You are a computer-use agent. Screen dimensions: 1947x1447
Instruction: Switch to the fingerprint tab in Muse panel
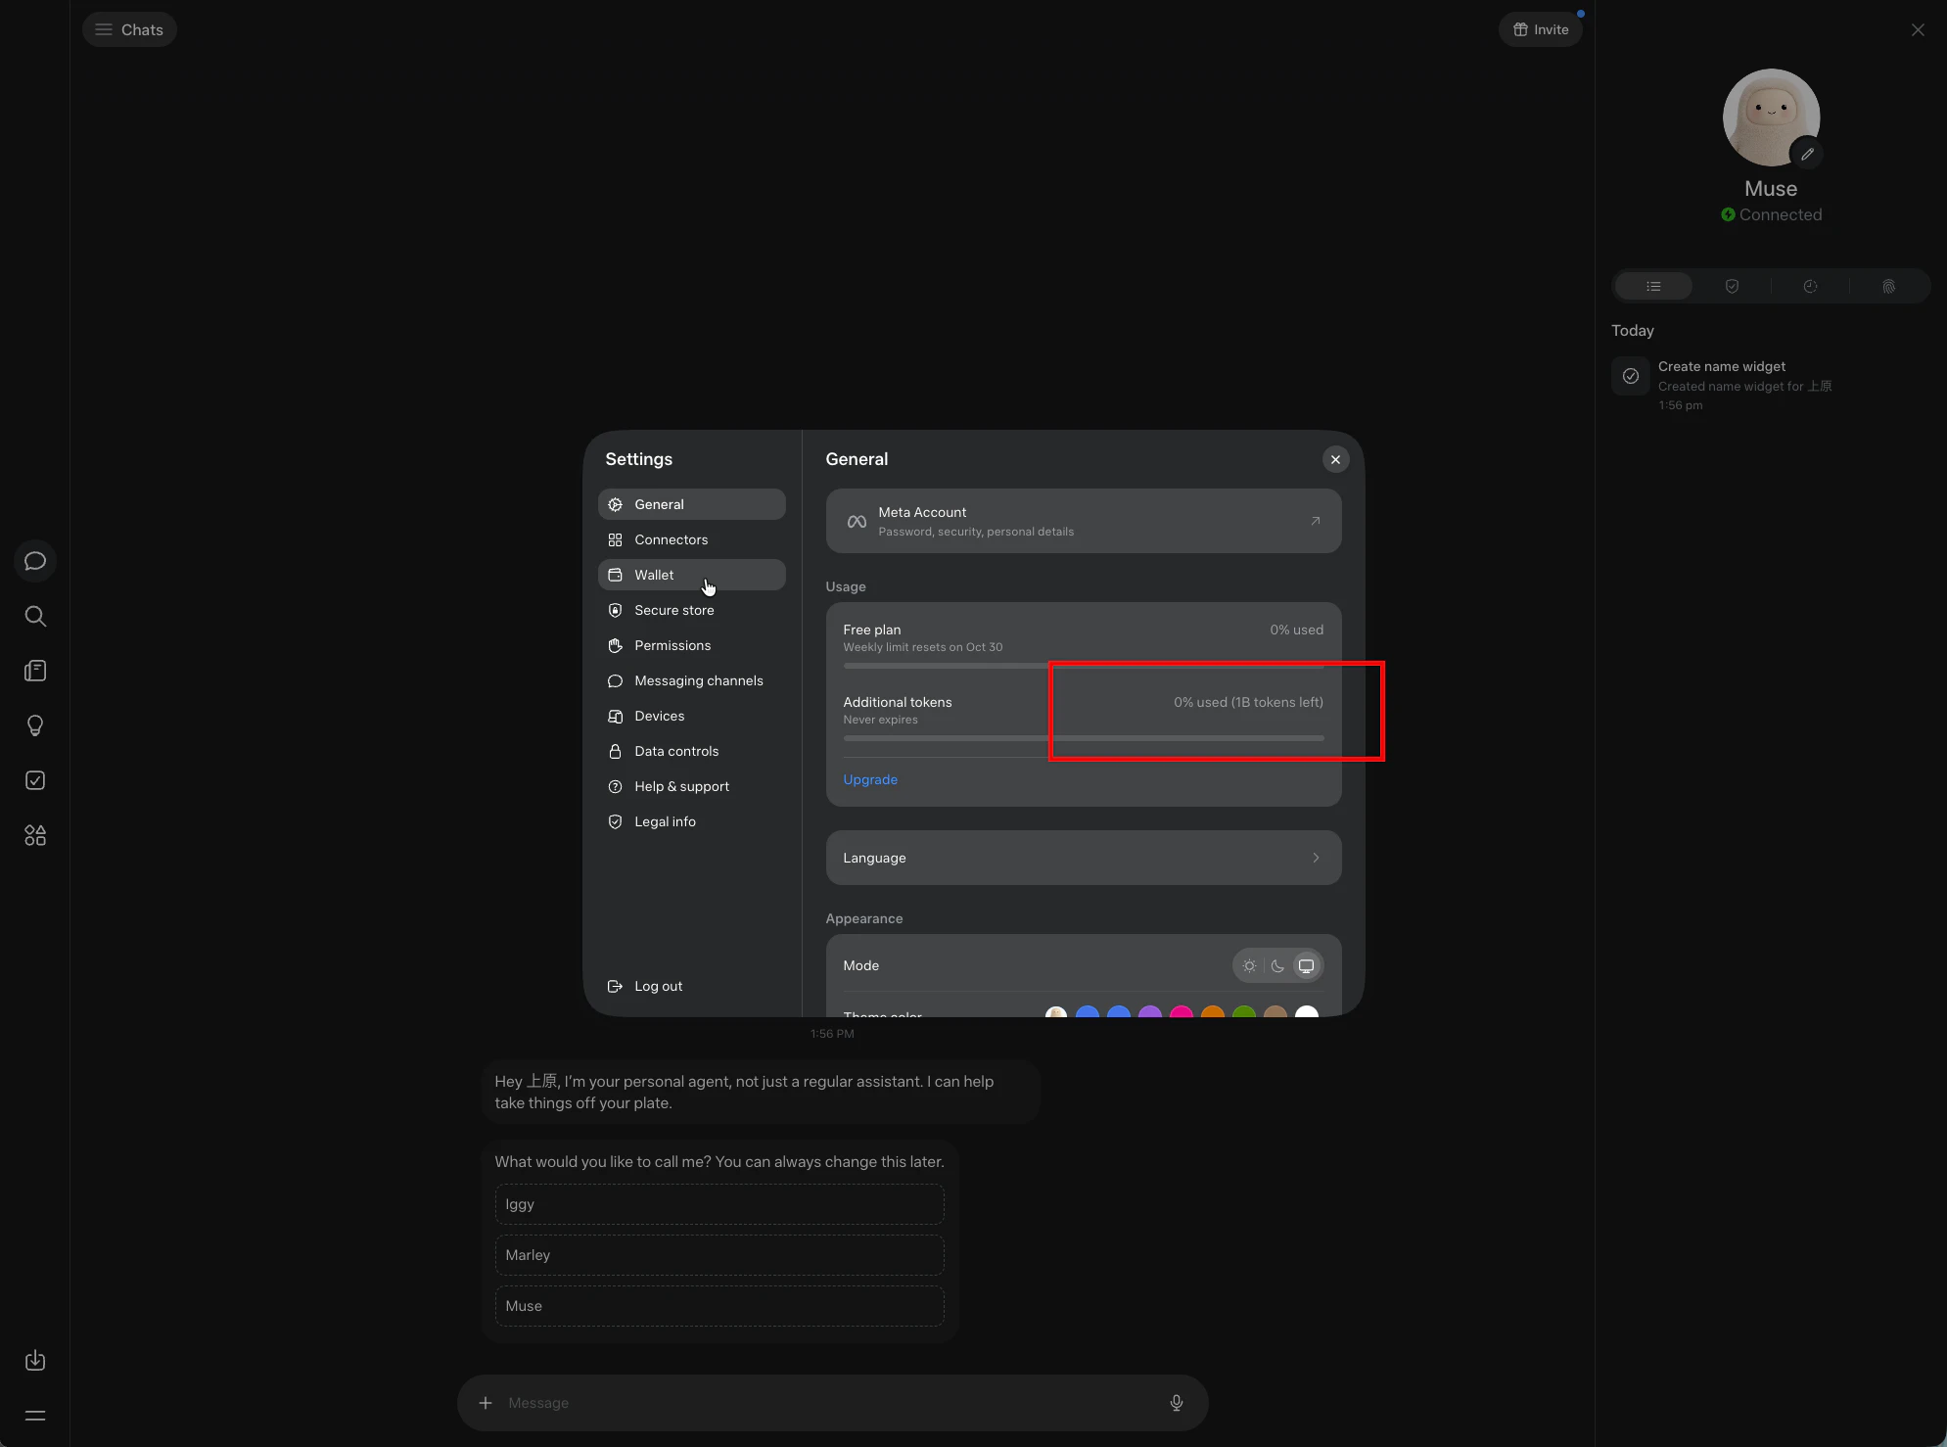pyautogui.click(x=1888, y=286)
